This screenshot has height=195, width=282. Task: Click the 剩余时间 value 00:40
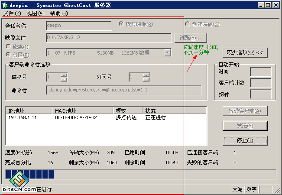click(x=172, y=162)
